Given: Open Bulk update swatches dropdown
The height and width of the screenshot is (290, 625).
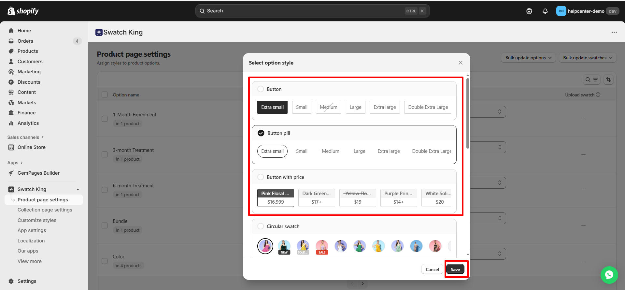Looking at the screenshot, I should point(587,58).
